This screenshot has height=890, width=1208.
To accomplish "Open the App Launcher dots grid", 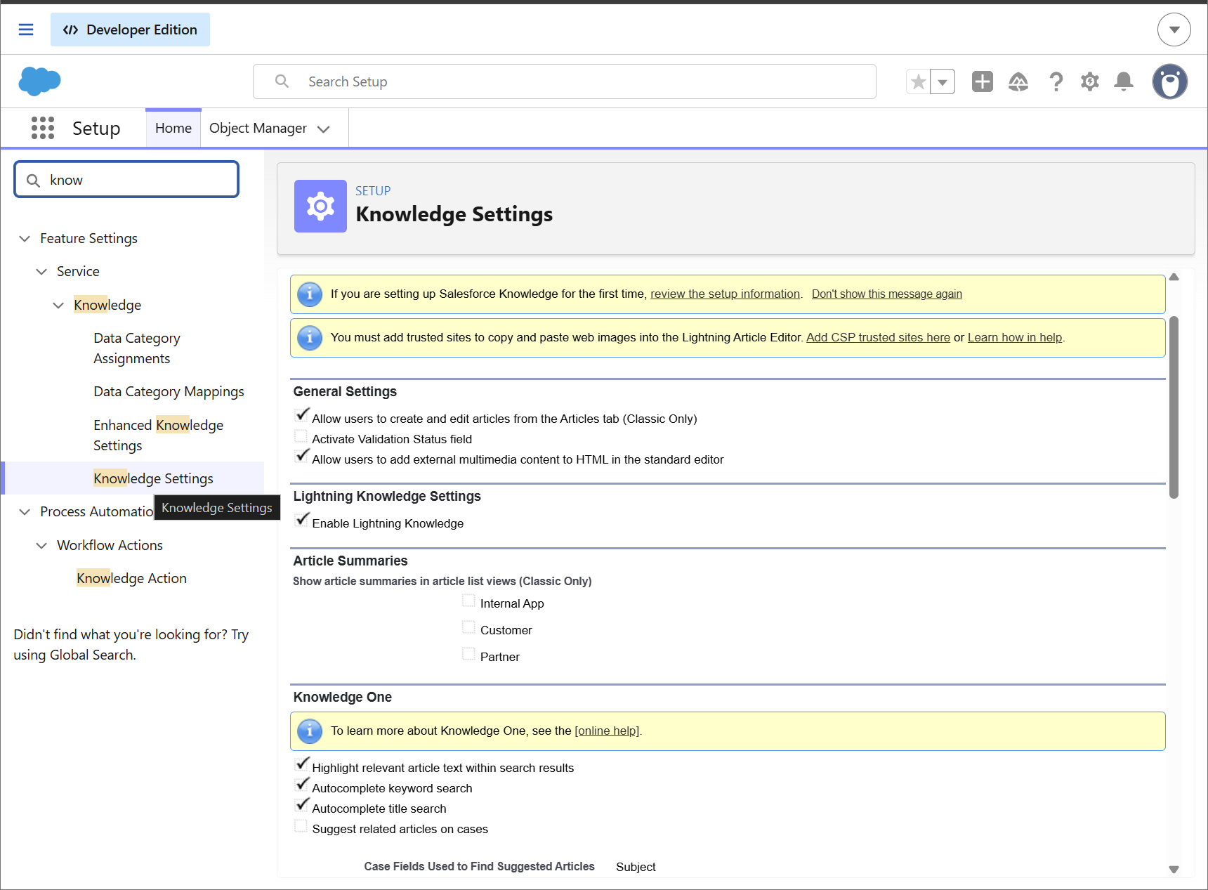I will pos(43,128).
